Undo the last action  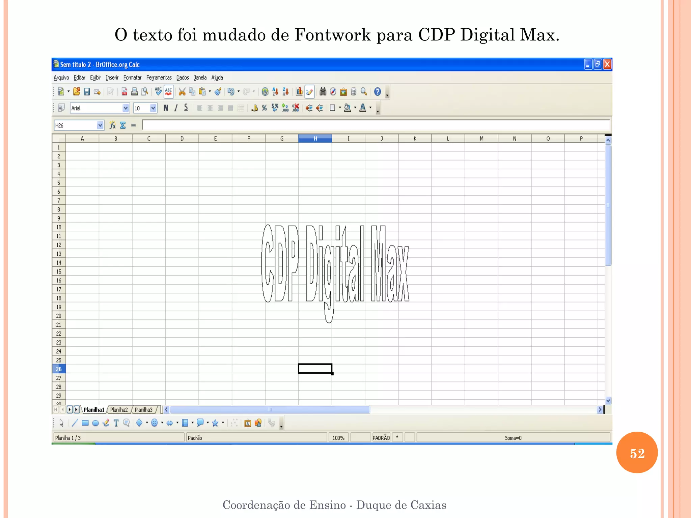(231, 92)
